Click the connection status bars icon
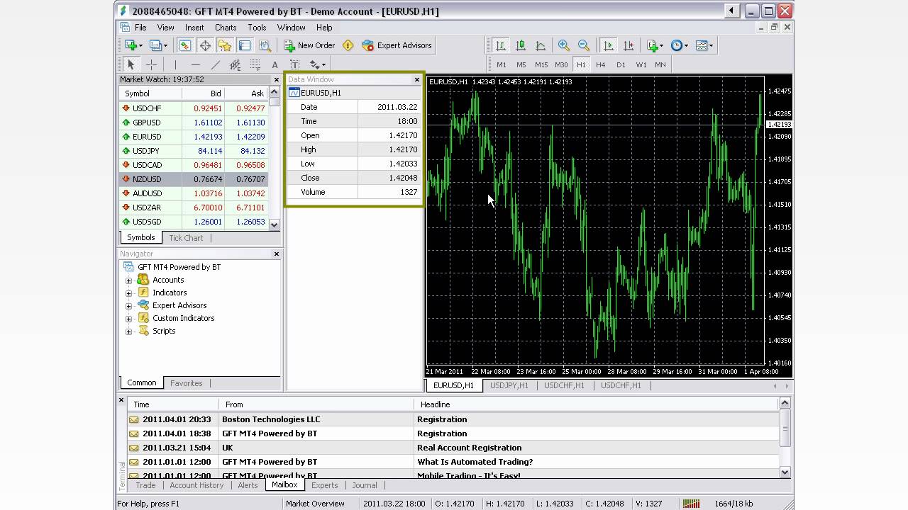 click(690, 504)
